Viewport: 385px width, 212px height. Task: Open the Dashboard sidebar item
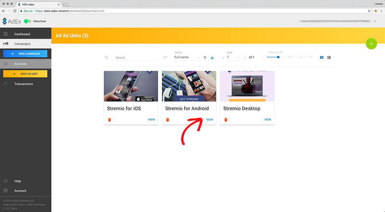tap(26, 34)
